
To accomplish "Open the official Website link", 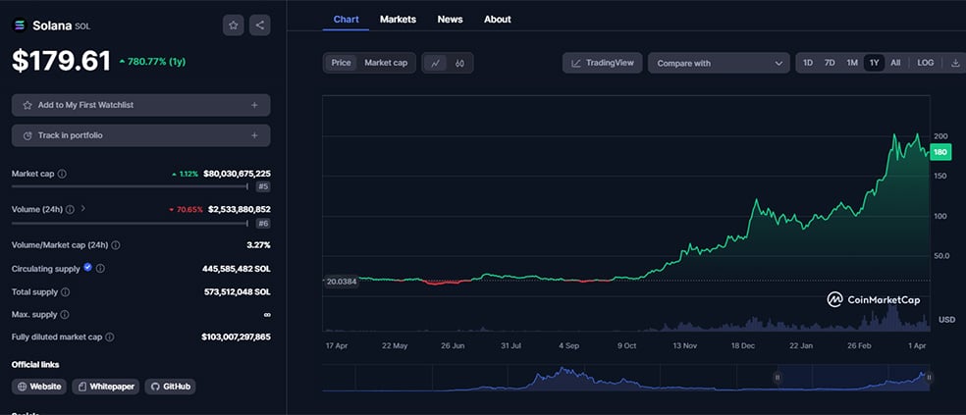I will pos(39,387).
